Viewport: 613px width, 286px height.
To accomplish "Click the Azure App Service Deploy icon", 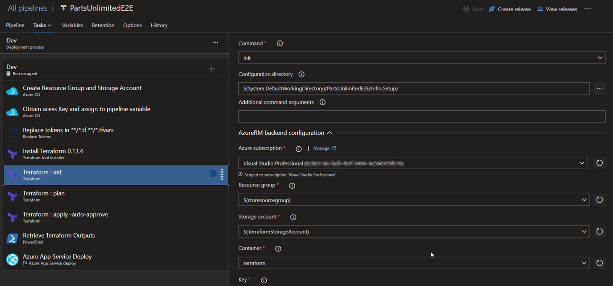I will (x=12, y=259).
